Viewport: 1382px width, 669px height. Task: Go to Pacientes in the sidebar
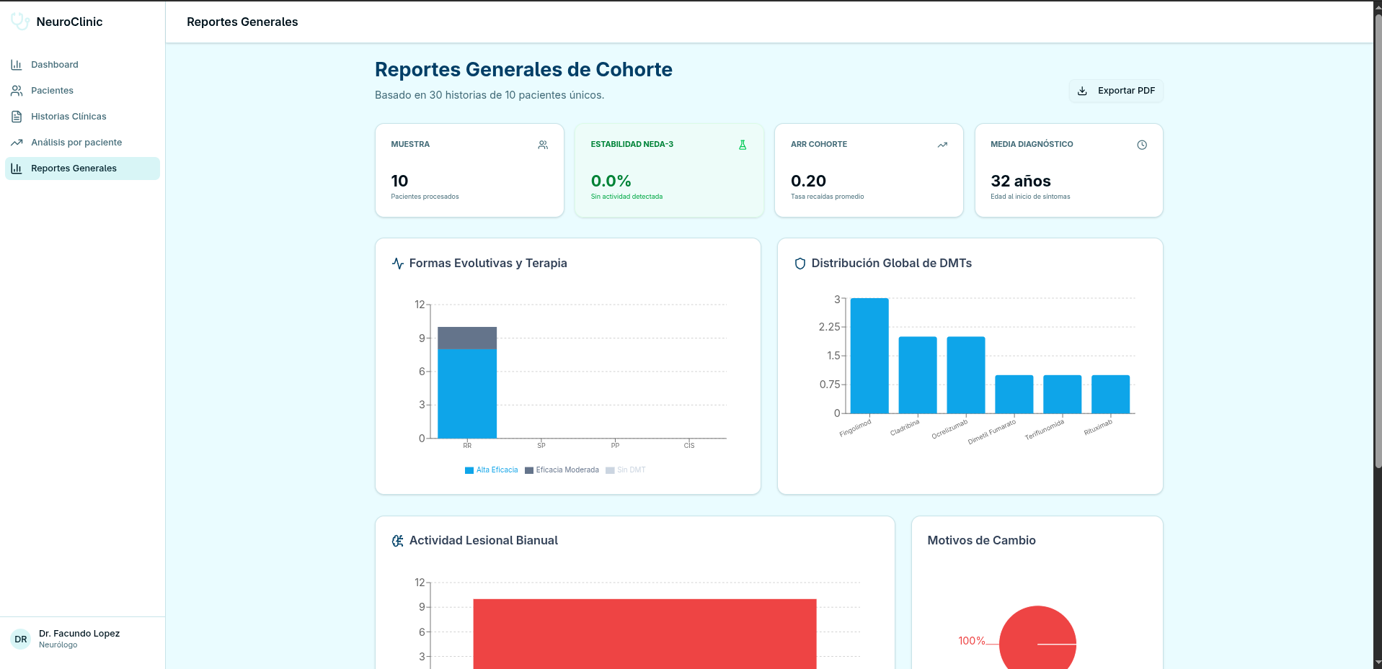tap(82, 91)
